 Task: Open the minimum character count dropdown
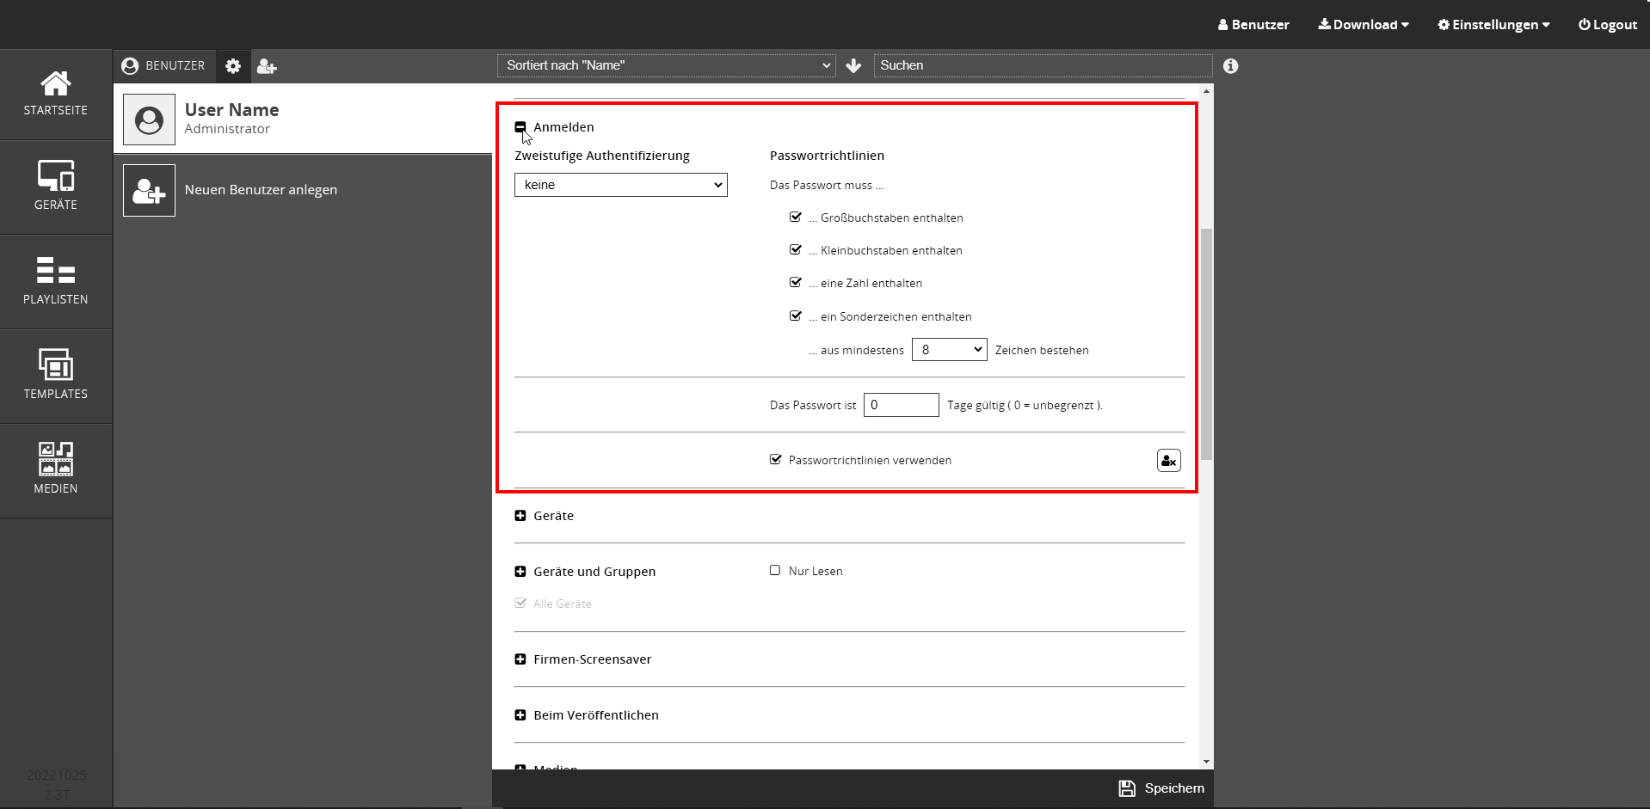click(x=949, y=350)
